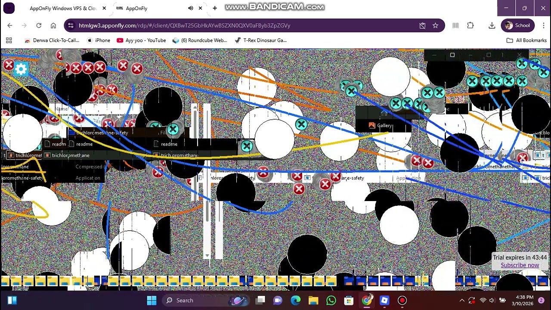Open the Denwa Click-To-Call bookmark

pyautogui.click(x=52, y=40)
